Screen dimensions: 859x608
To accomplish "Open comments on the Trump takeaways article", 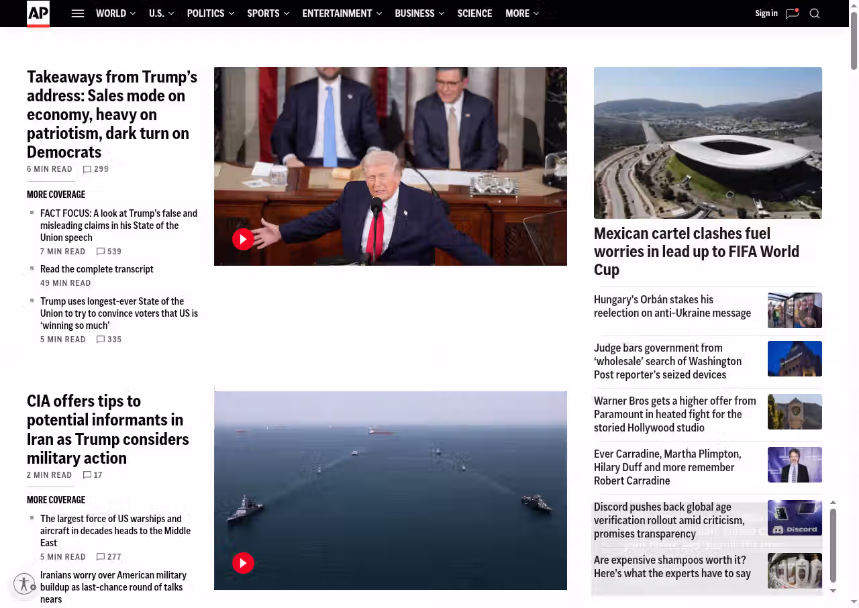I will [x=95, y=169].
